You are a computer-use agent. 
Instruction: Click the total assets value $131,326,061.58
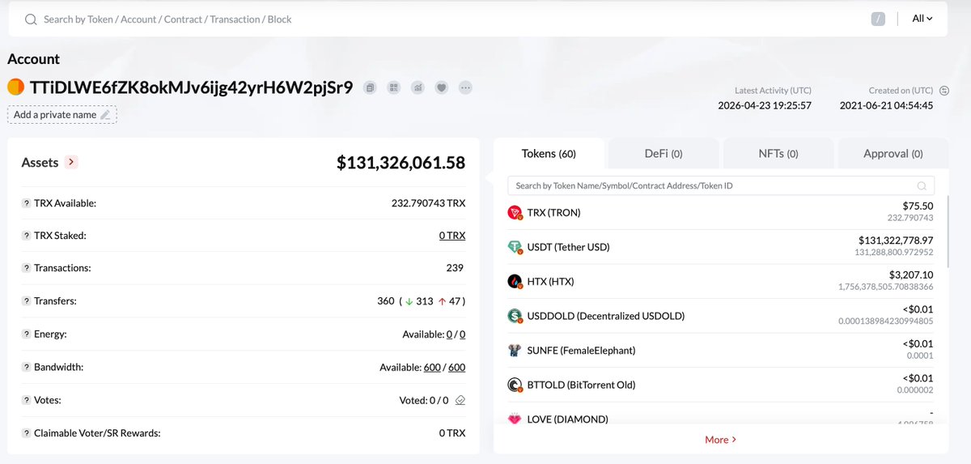401,163
